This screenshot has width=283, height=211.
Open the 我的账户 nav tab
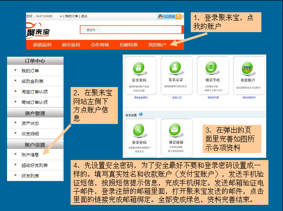(157, 45)
